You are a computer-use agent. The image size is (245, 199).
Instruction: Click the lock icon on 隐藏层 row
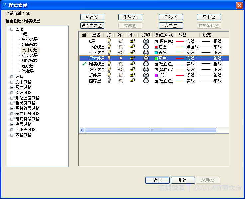pos(132,81)
